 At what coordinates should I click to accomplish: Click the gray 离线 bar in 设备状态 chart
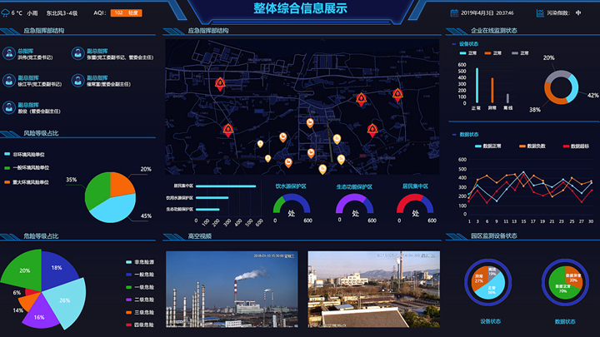pyautogui.click(x=507, y=98)
